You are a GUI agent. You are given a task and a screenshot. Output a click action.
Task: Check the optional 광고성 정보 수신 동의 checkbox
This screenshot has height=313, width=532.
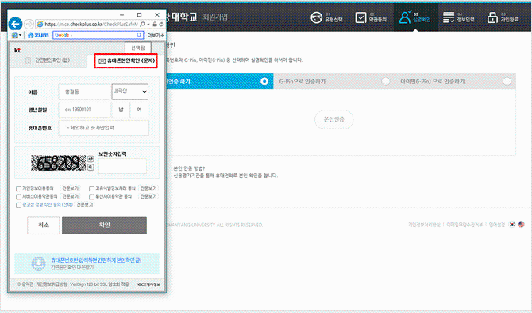click(19, 205)
